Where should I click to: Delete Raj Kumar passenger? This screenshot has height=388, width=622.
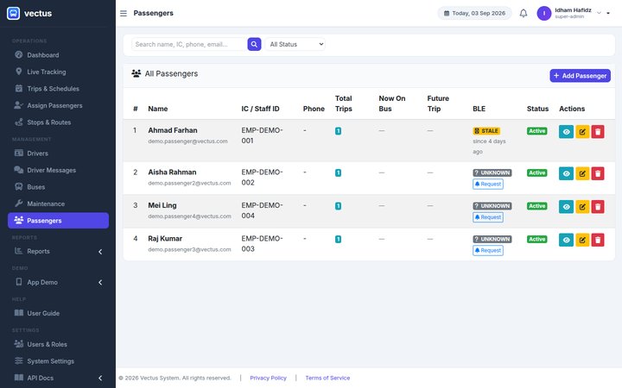(x=598, y=240)
